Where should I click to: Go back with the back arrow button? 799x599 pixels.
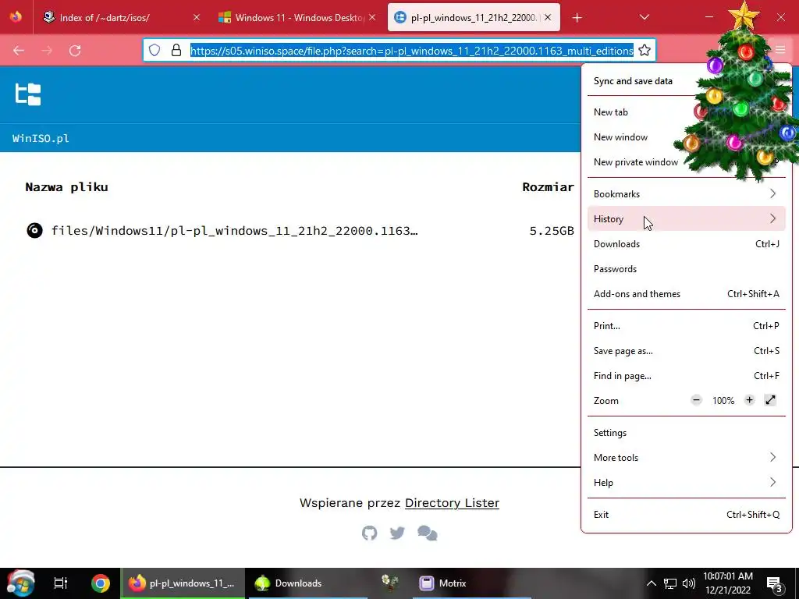click(x=19, y=51)
